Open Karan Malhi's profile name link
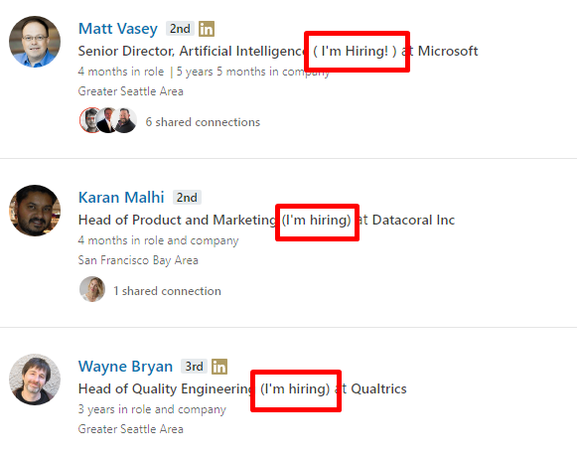Screen dimensions: 577x459 coord(121,198)
